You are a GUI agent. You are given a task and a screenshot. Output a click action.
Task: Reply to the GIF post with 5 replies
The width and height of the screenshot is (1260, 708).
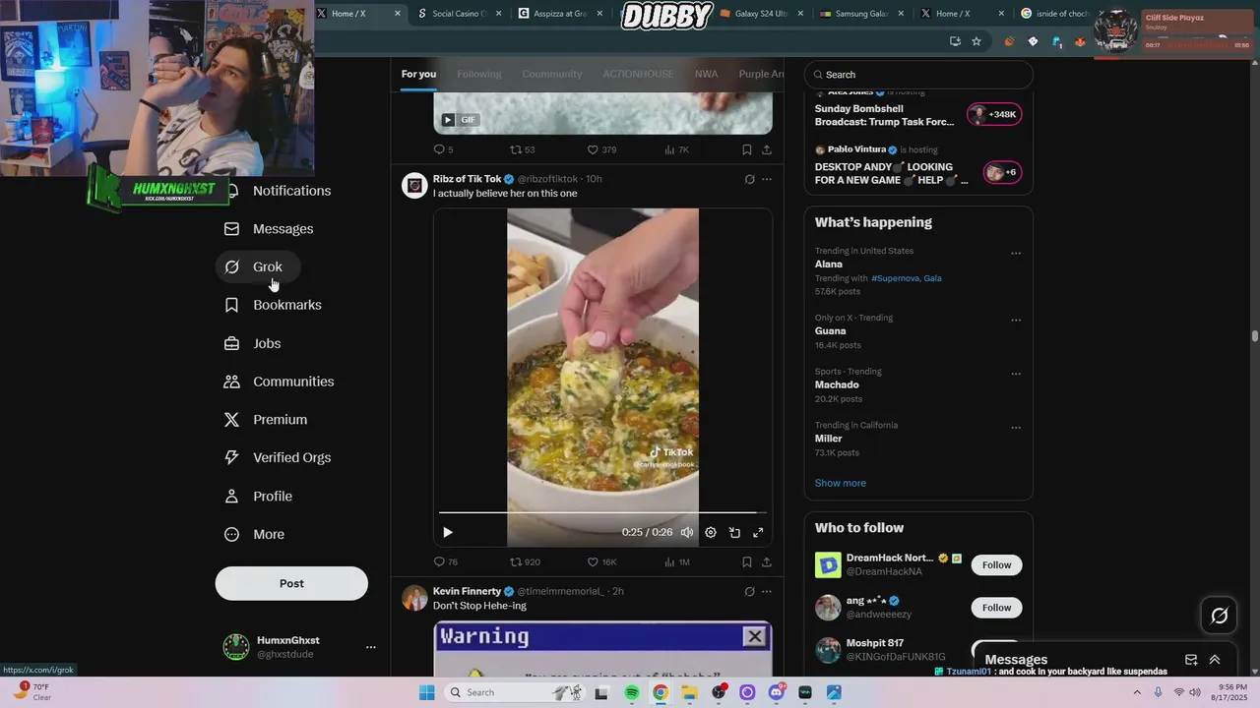tap(443, 149)
